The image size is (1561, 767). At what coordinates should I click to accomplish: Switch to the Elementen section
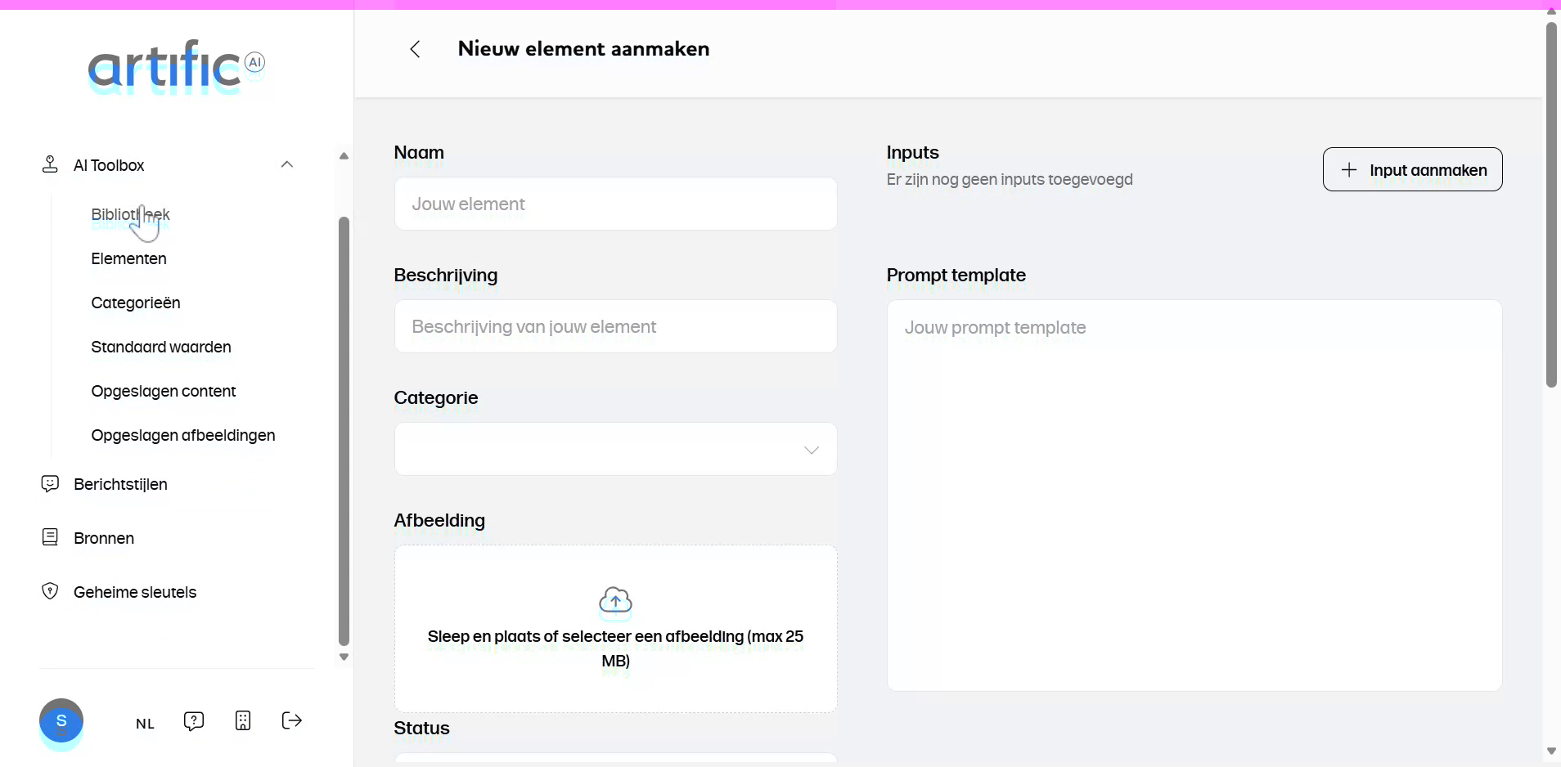click(128, 259)
